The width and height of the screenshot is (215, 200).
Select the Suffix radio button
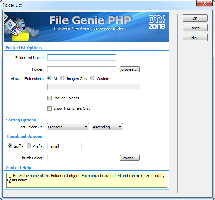(10, 146)
